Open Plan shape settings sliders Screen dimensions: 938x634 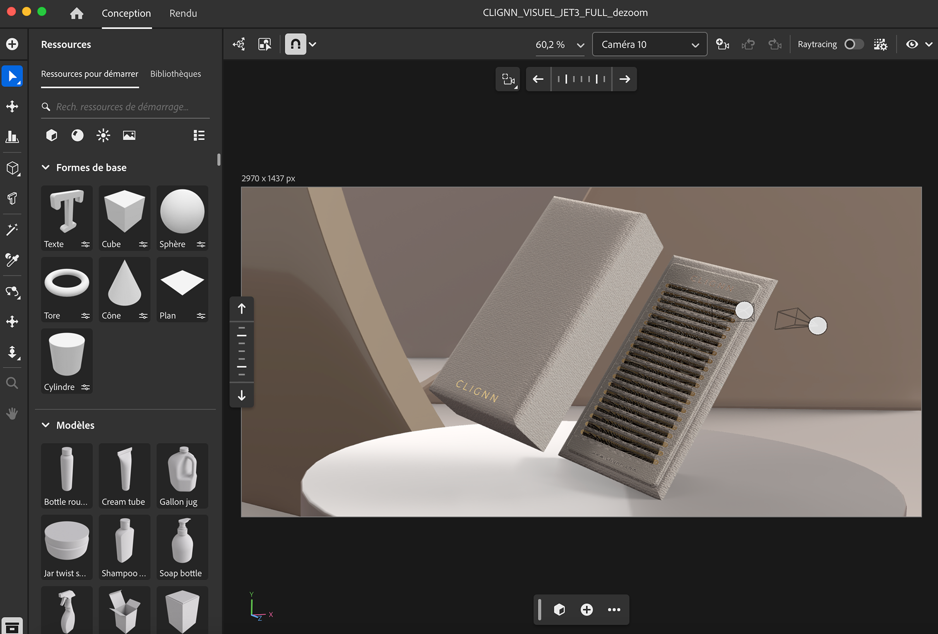coord(201,316)
